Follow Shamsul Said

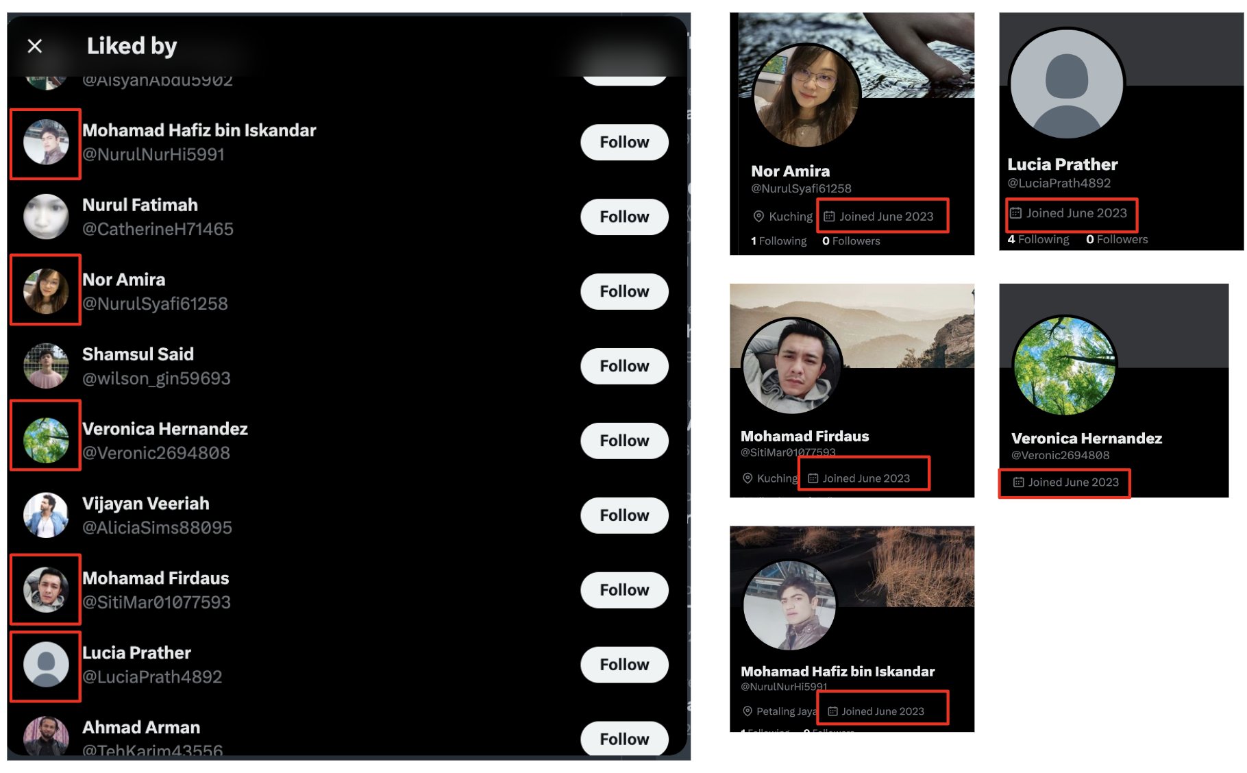[624, 366]
